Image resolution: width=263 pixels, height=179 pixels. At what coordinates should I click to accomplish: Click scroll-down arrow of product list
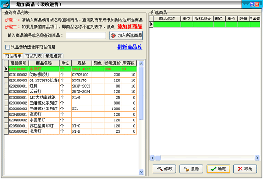coord(142,172)
